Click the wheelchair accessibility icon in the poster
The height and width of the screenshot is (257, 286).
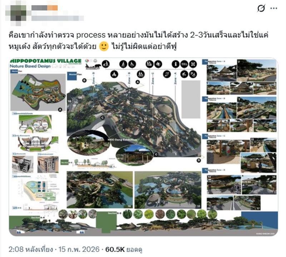(x=132, y=64)
